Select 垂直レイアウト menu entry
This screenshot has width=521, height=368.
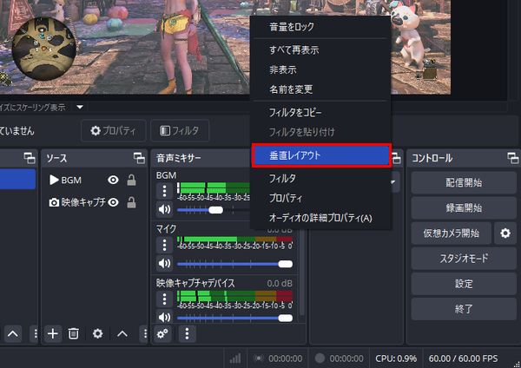coord(321,155)
